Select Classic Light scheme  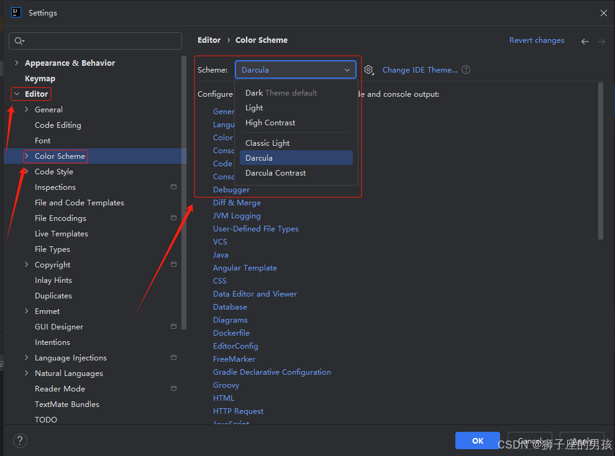296,143
